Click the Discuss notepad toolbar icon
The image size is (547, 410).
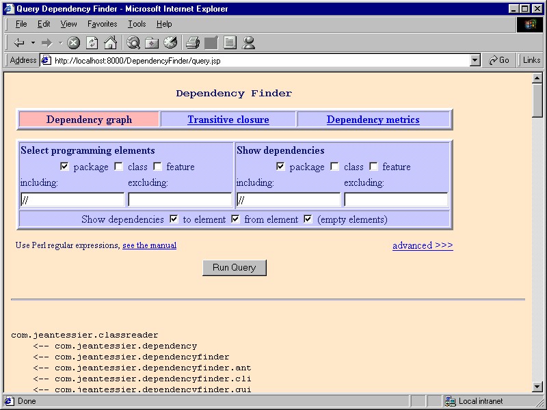pyautogui.click(x=230, y=43)
